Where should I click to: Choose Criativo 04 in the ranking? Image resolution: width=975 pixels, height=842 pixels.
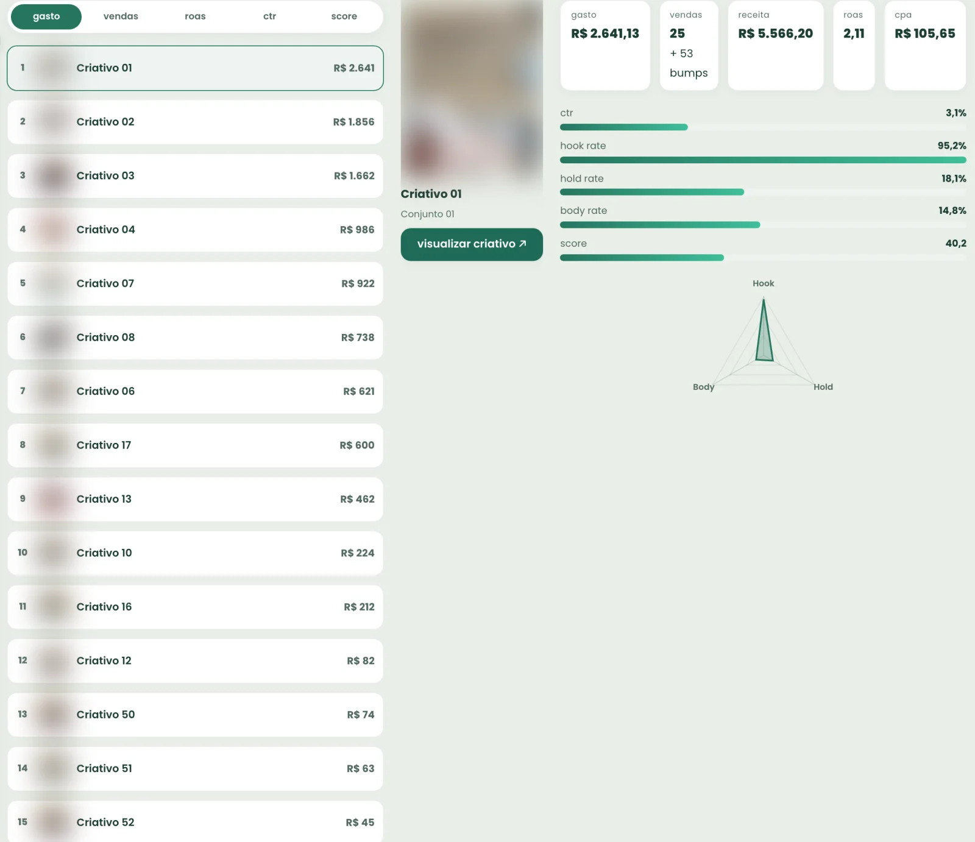click(195, 230)
